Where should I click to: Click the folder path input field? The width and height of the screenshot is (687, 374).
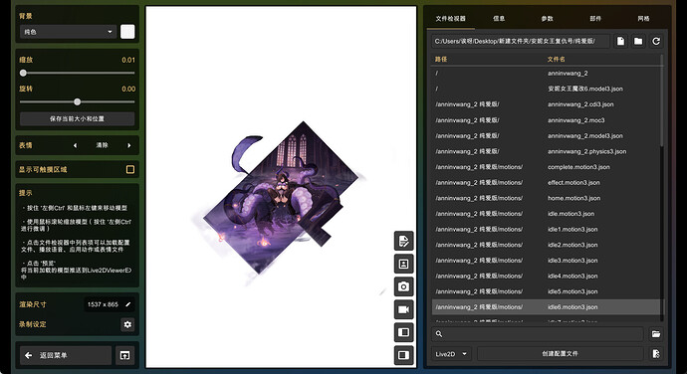[520, 41]
